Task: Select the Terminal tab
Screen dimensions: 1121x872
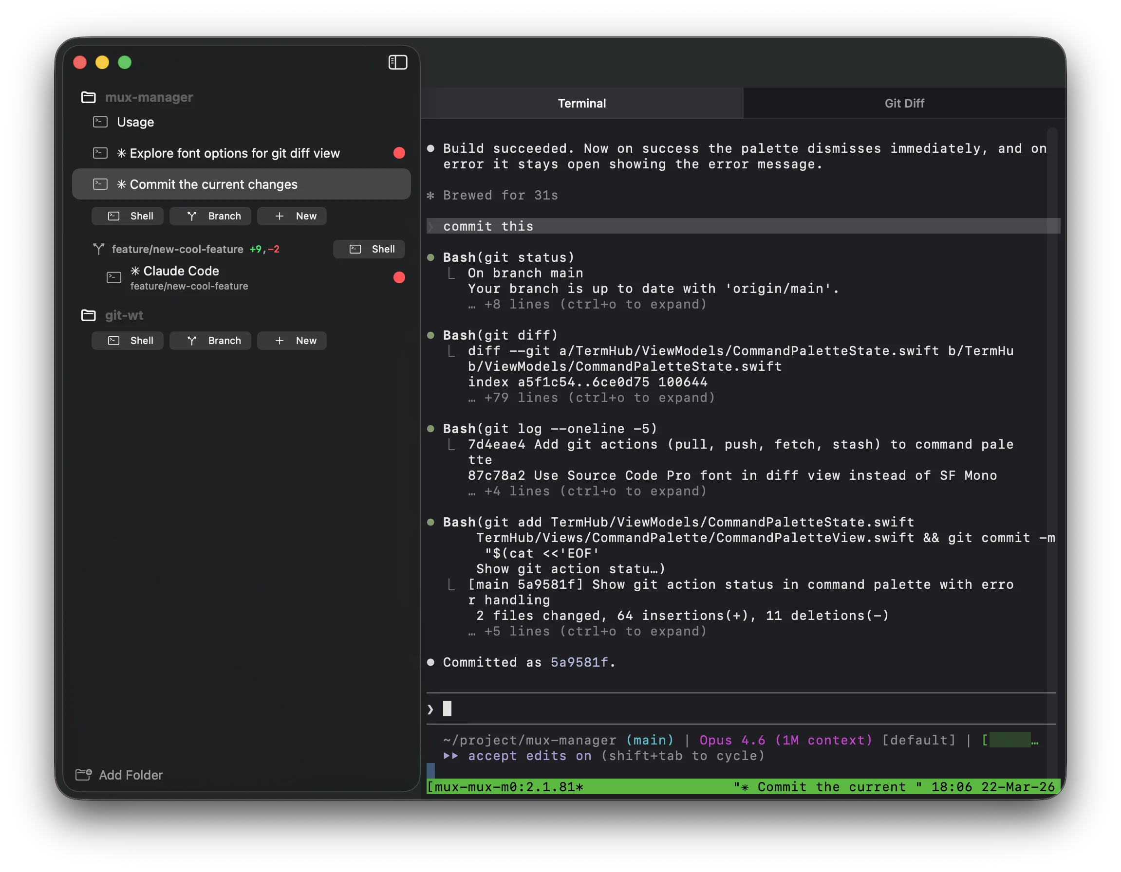Action: click(x=582, y=103)
